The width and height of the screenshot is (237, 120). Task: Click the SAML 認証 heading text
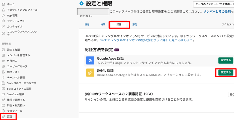tap(105, 70)
